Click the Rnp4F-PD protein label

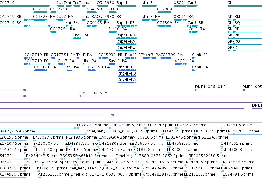127,73
